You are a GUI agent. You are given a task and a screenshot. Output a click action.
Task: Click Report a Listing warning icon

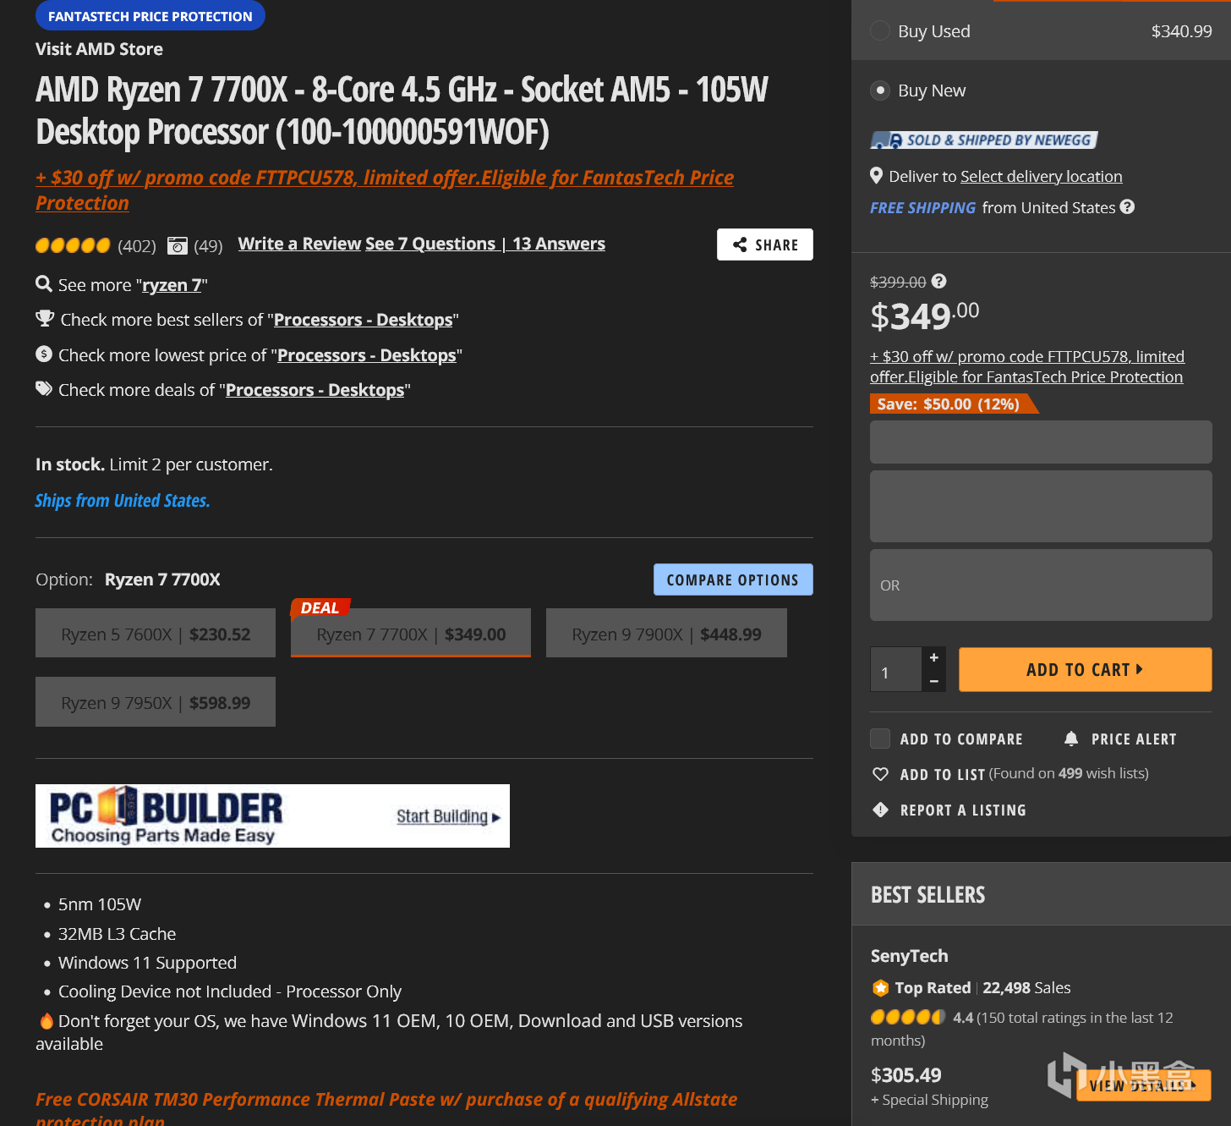pos(880,810)
